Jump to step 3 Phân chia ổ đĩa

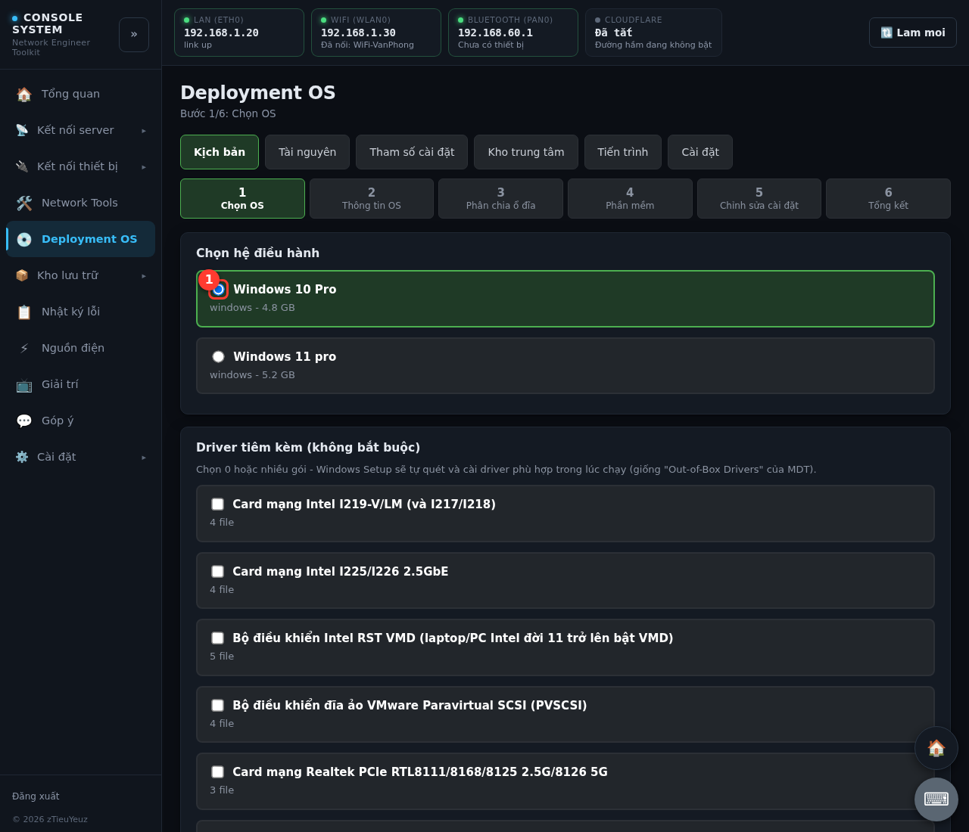(x=500, y=198)
